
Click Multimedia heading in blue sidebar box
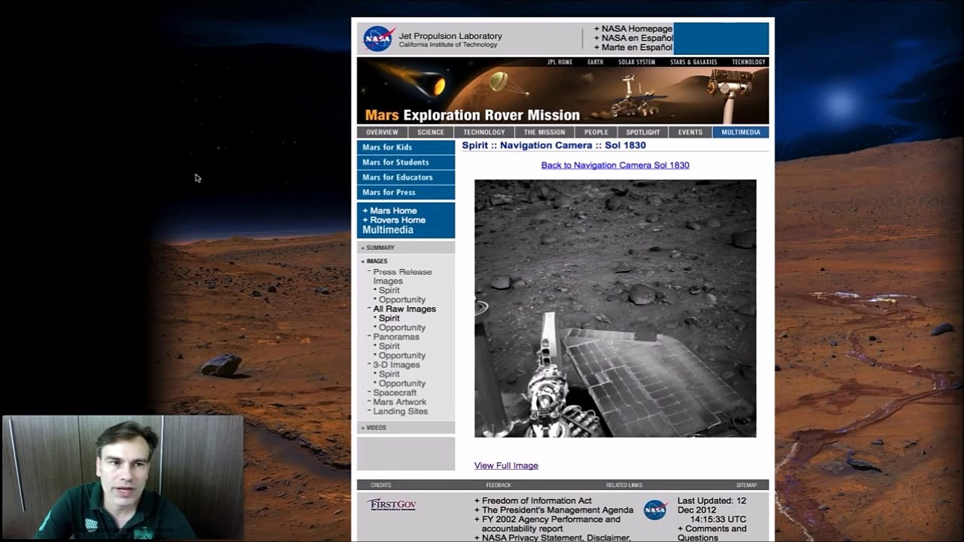pyautogui.click(x=388, y=230)
